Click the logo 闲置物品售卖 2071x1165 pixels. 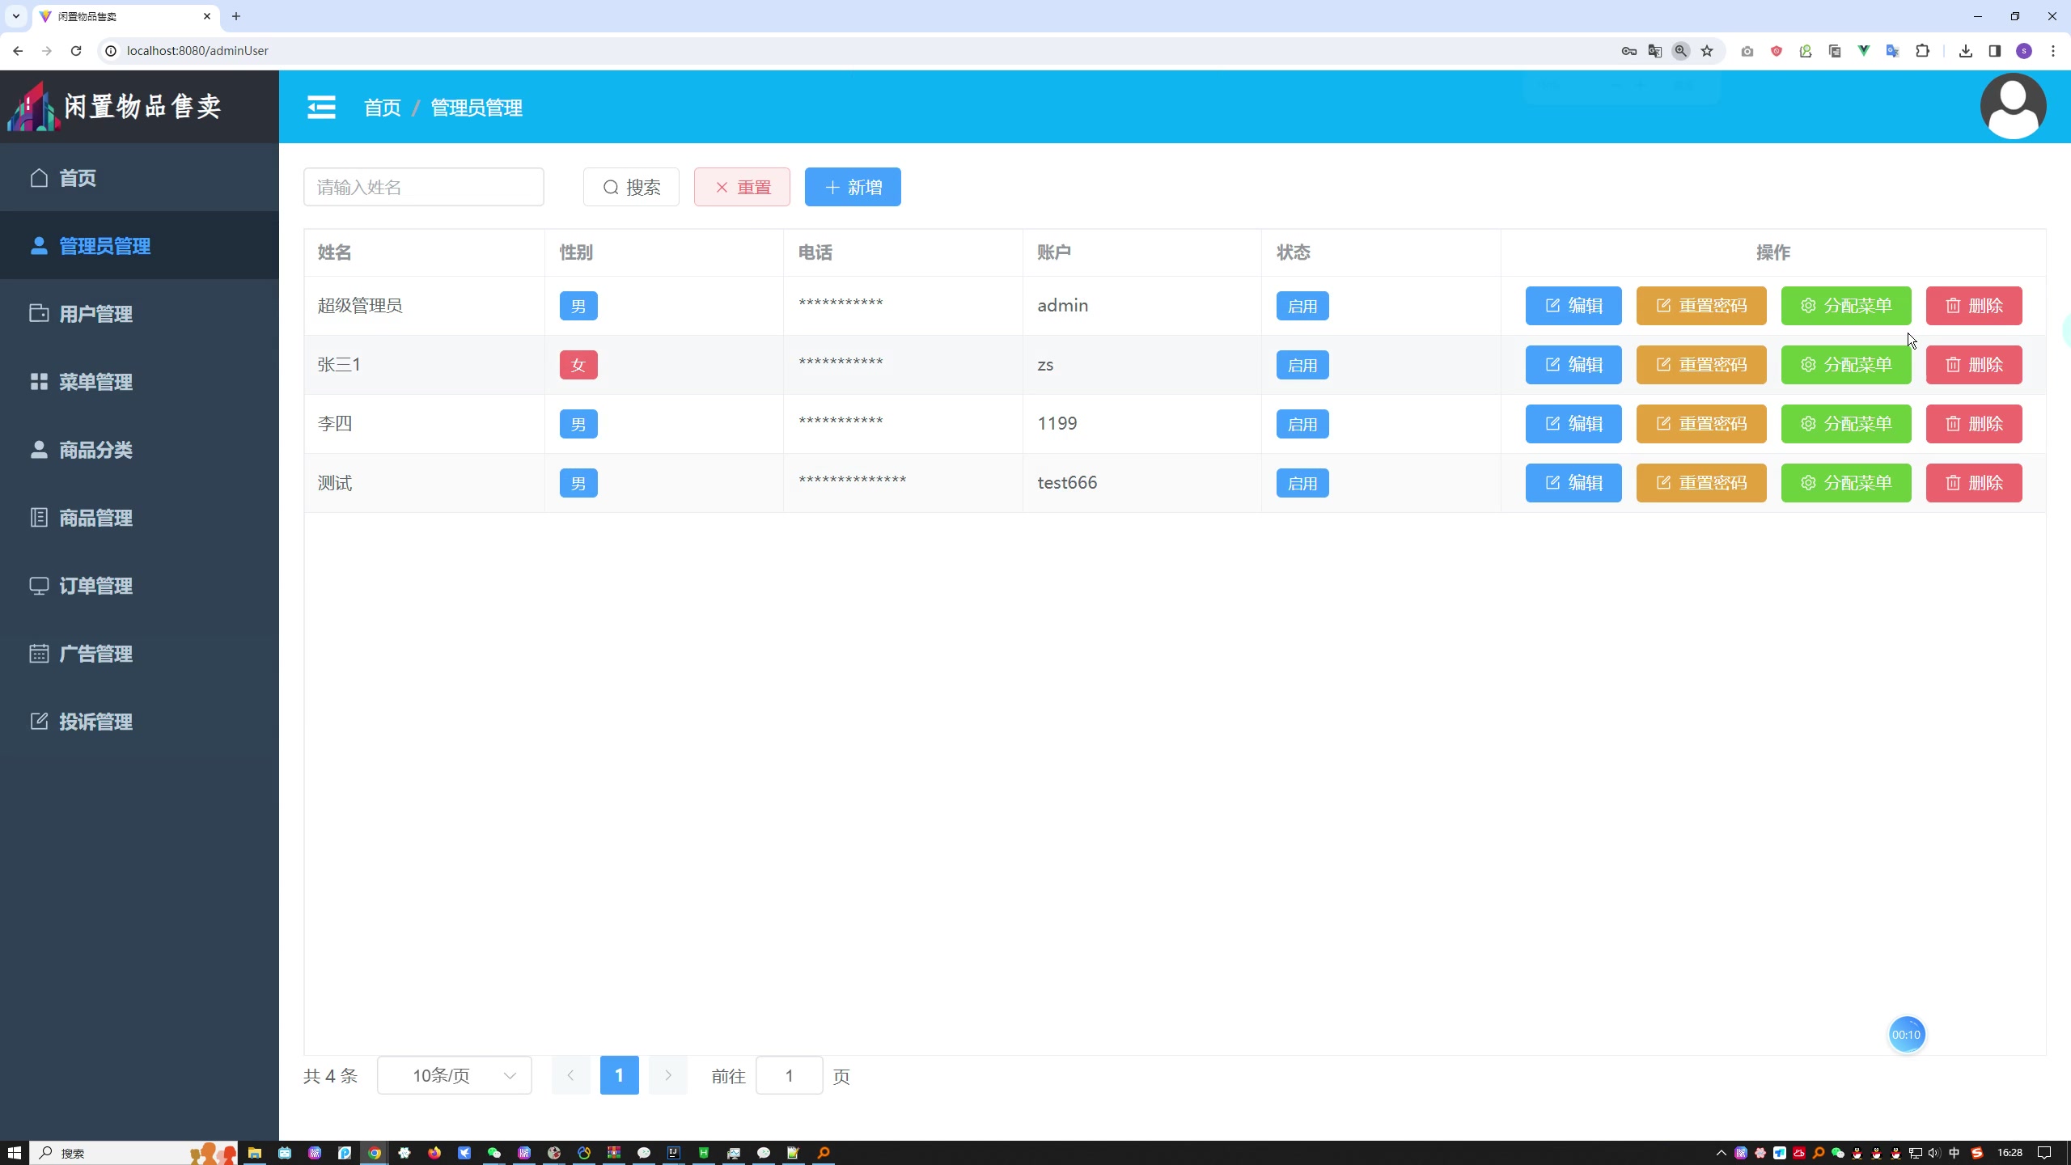click(x=115, y=106)
